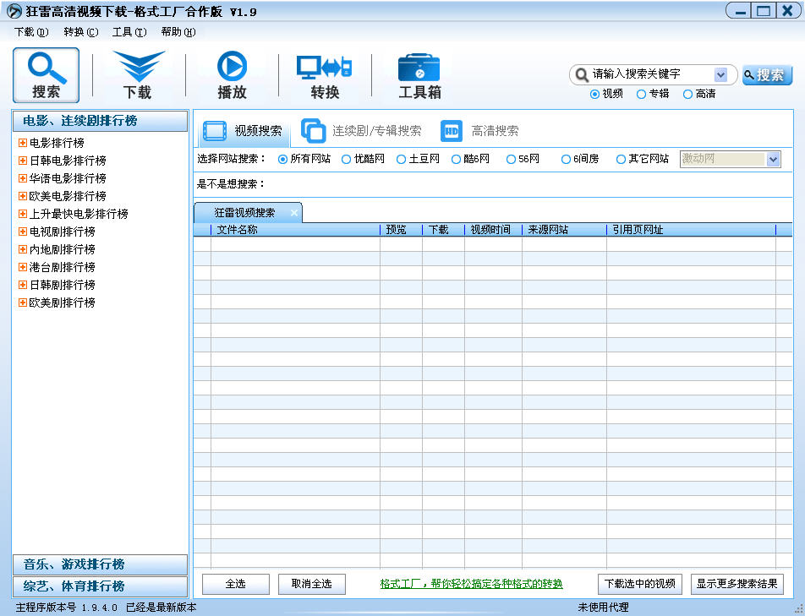The height and width of the screenshot is (616, 805).
Task: Open the 转换(C) menu
Action: pos(80,32)
